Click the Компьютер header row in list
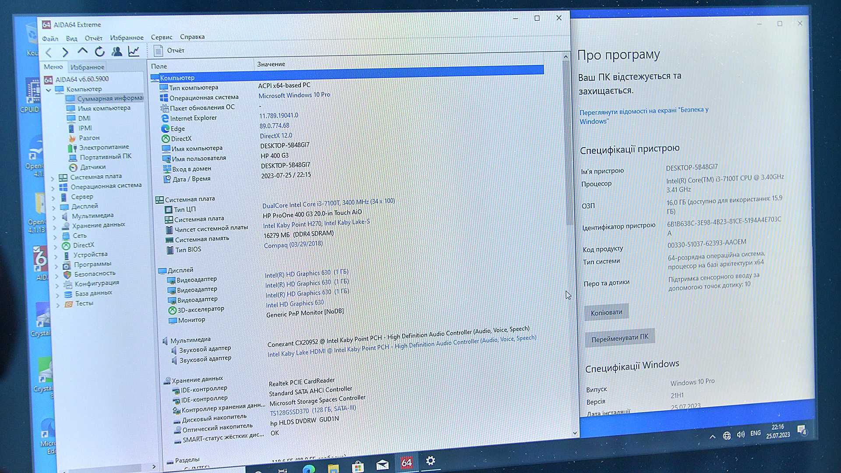Image resolution: width=841 pixels, height=473 pixels. [x=347, y=74]
